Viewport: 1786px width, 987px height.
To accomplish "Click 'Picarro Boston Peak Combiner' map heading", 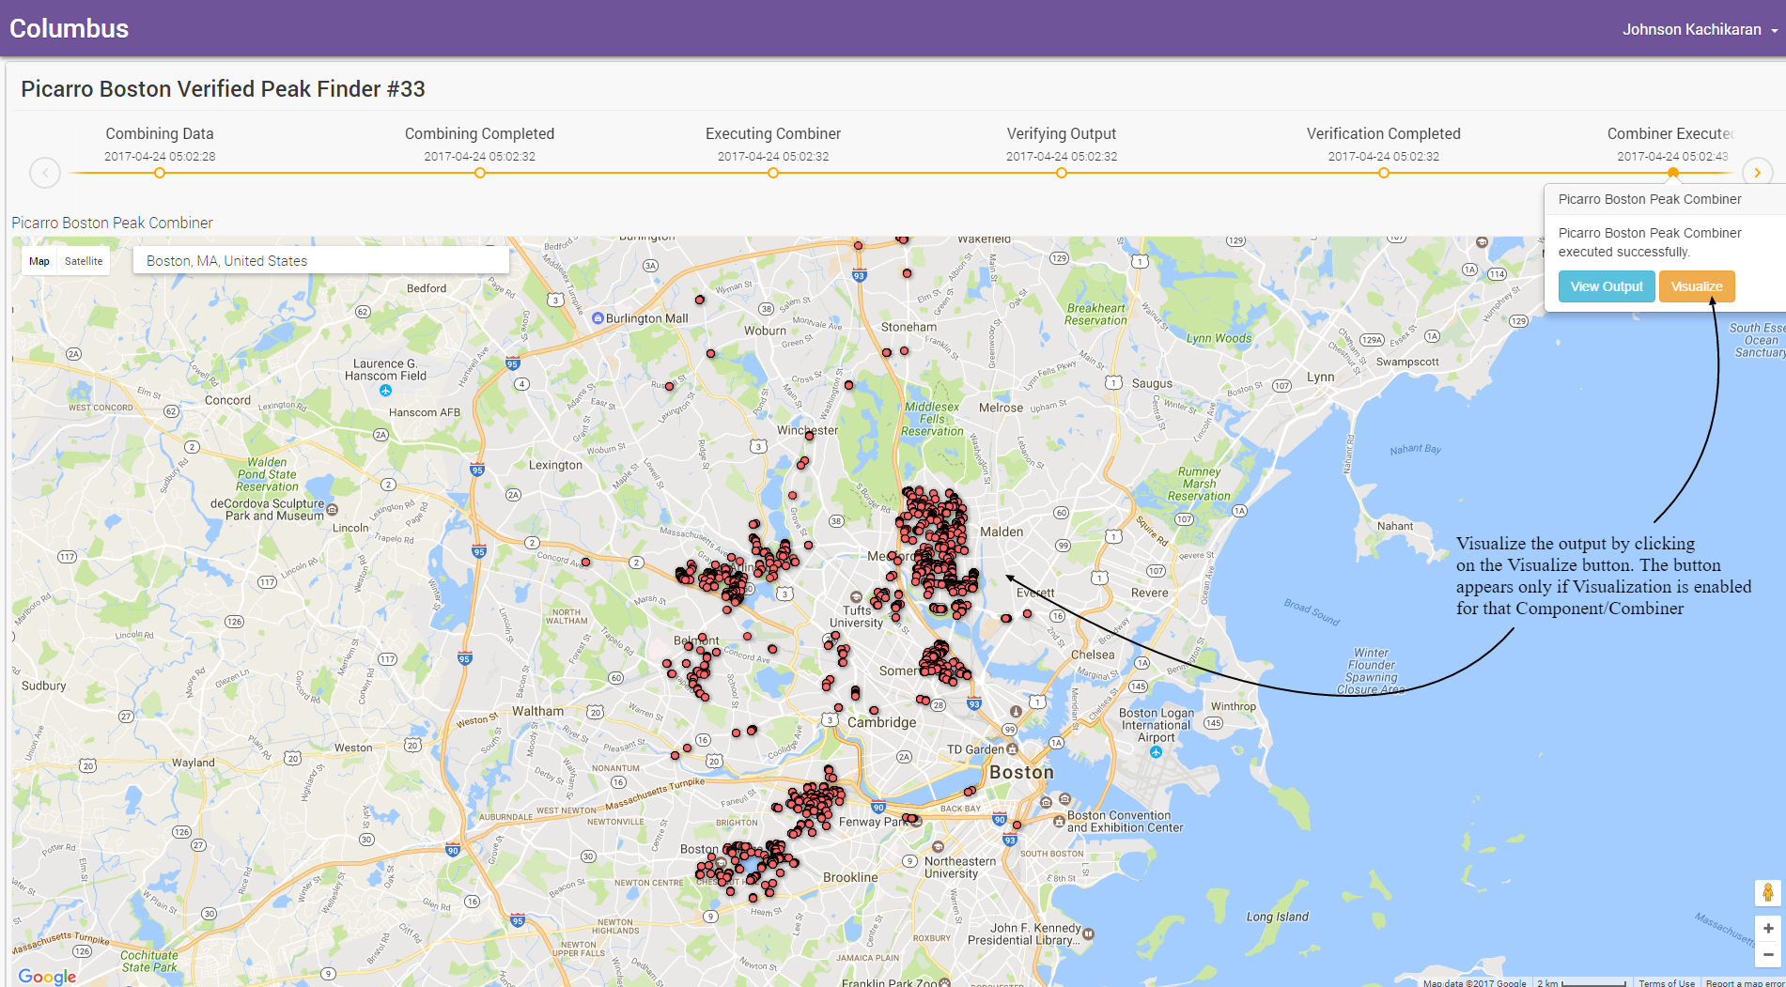I will 112,223.
